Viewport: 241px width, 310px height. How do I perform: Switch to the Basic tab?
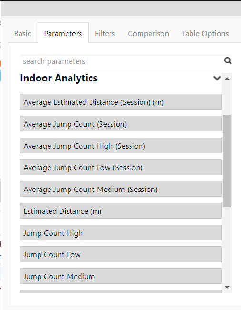[22, 34]
